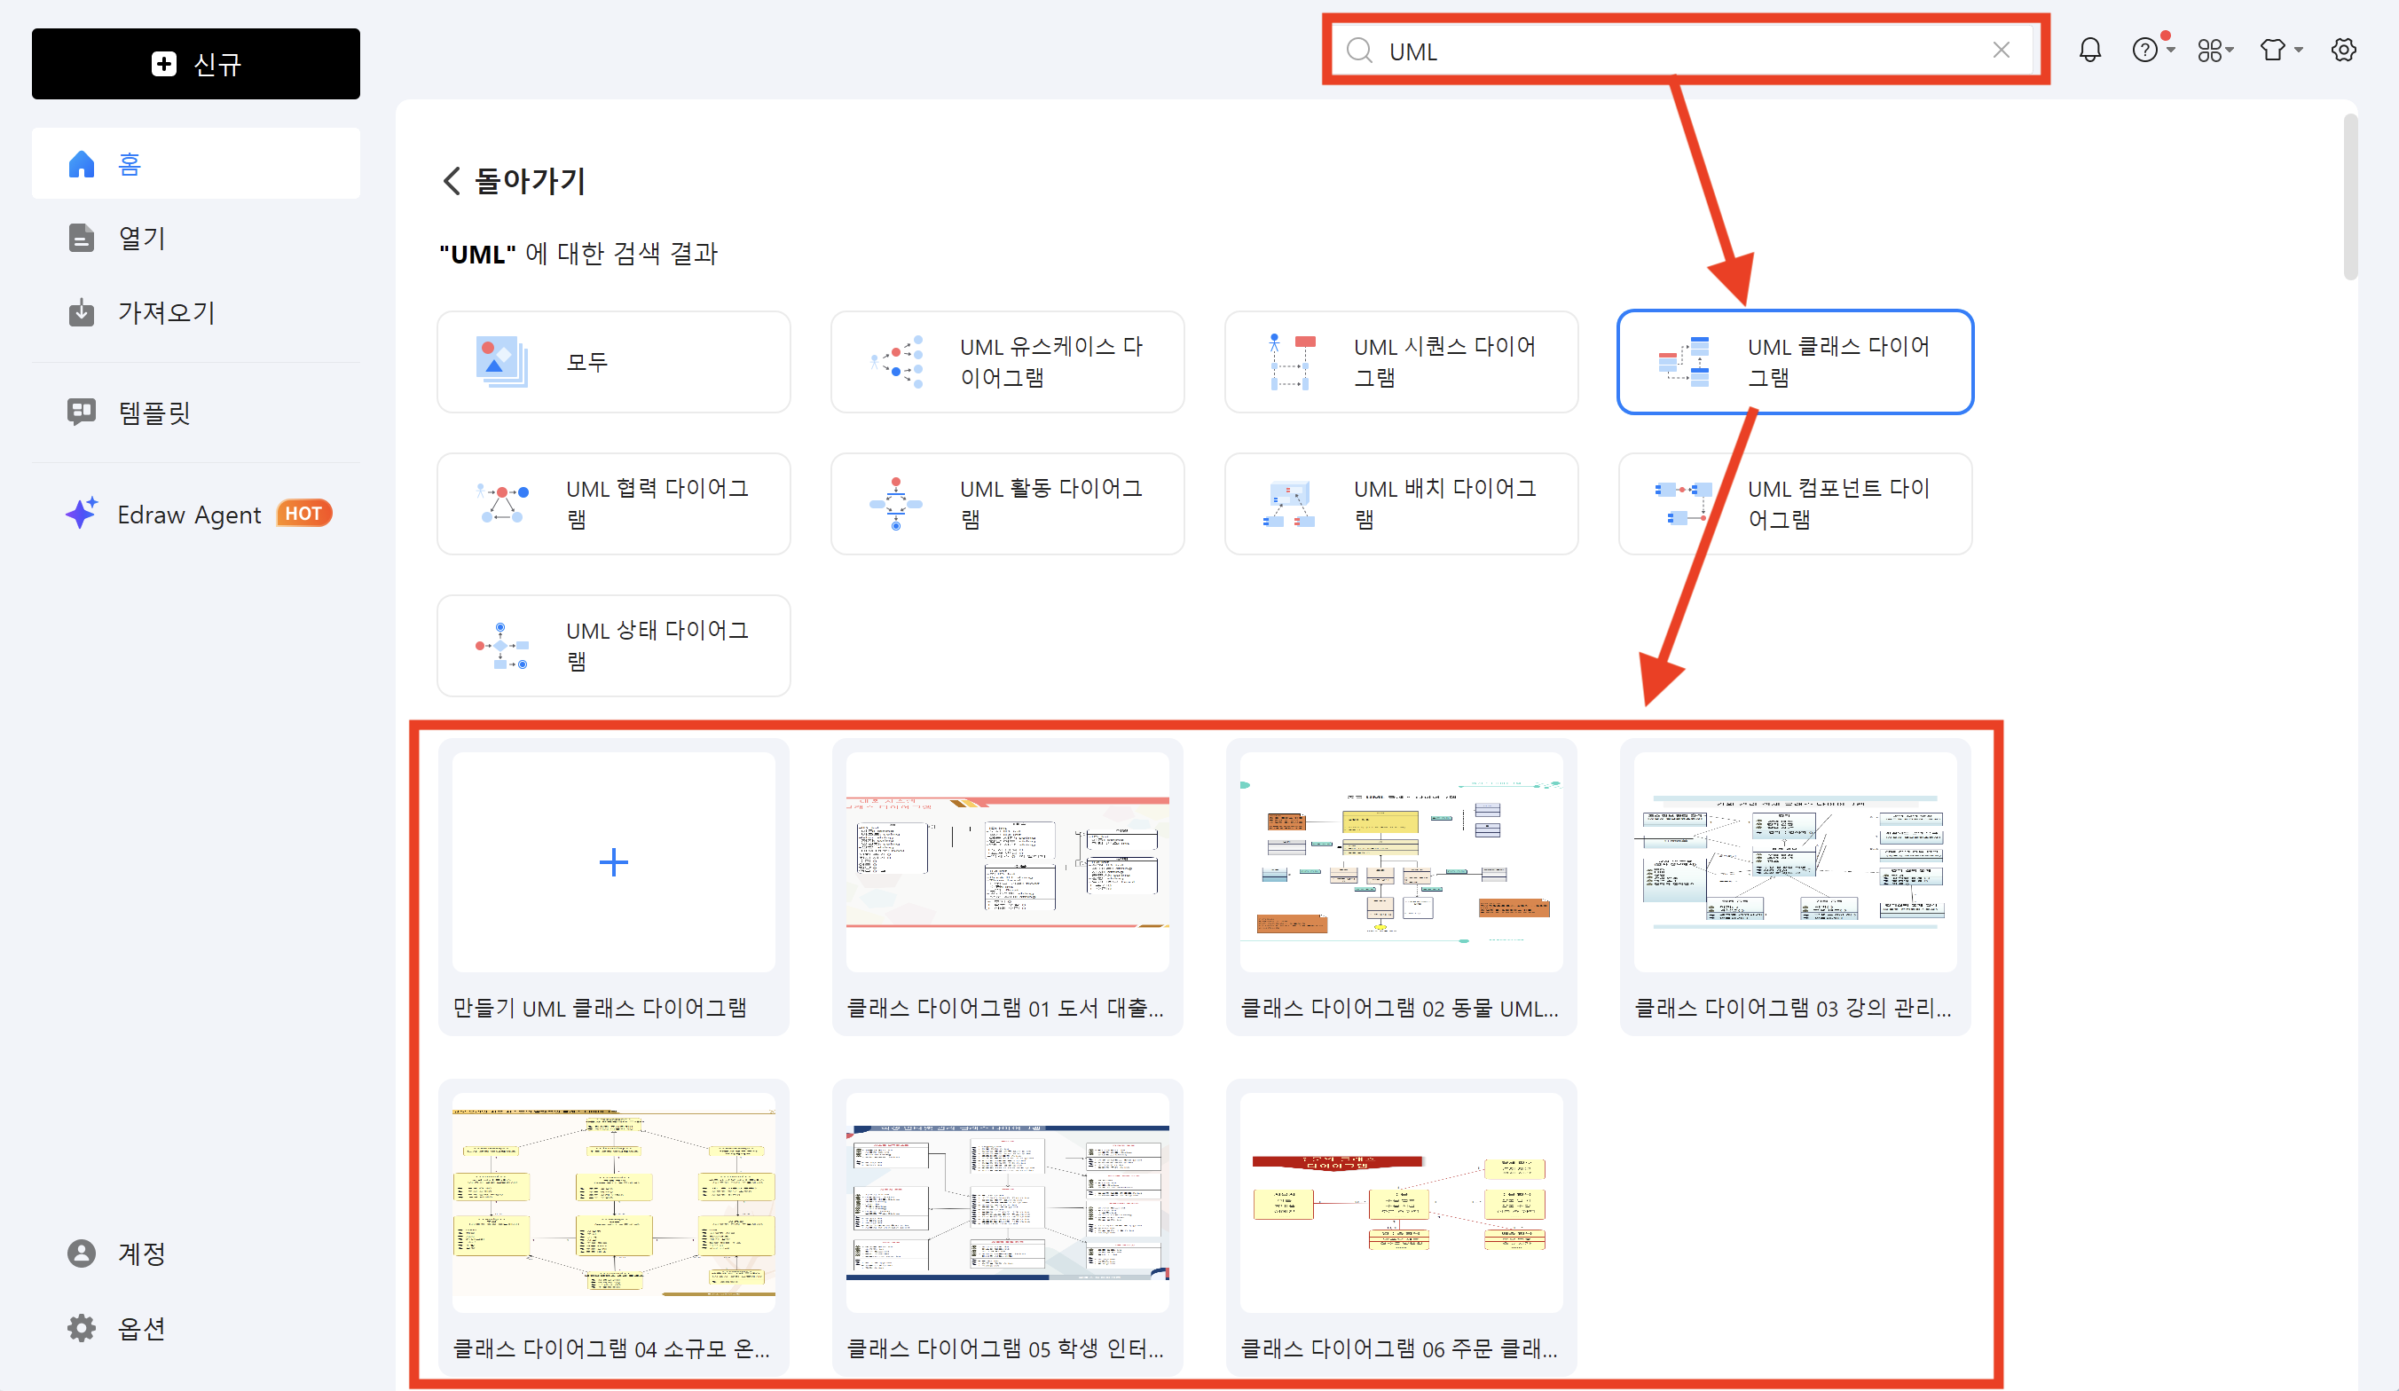Open the 클래스 다이어그램 01 도서 대출 template
This screenshot has width=2399, height=1391.
[x=1006, y=861]
